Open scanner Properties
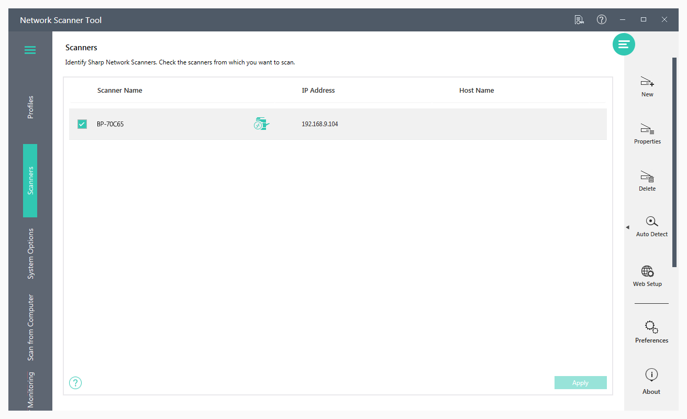 click(x=647, y=134)
